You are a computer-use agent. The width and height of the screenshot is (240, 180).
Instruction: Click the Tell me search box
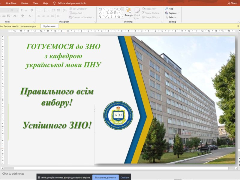[x=72, y=3]
